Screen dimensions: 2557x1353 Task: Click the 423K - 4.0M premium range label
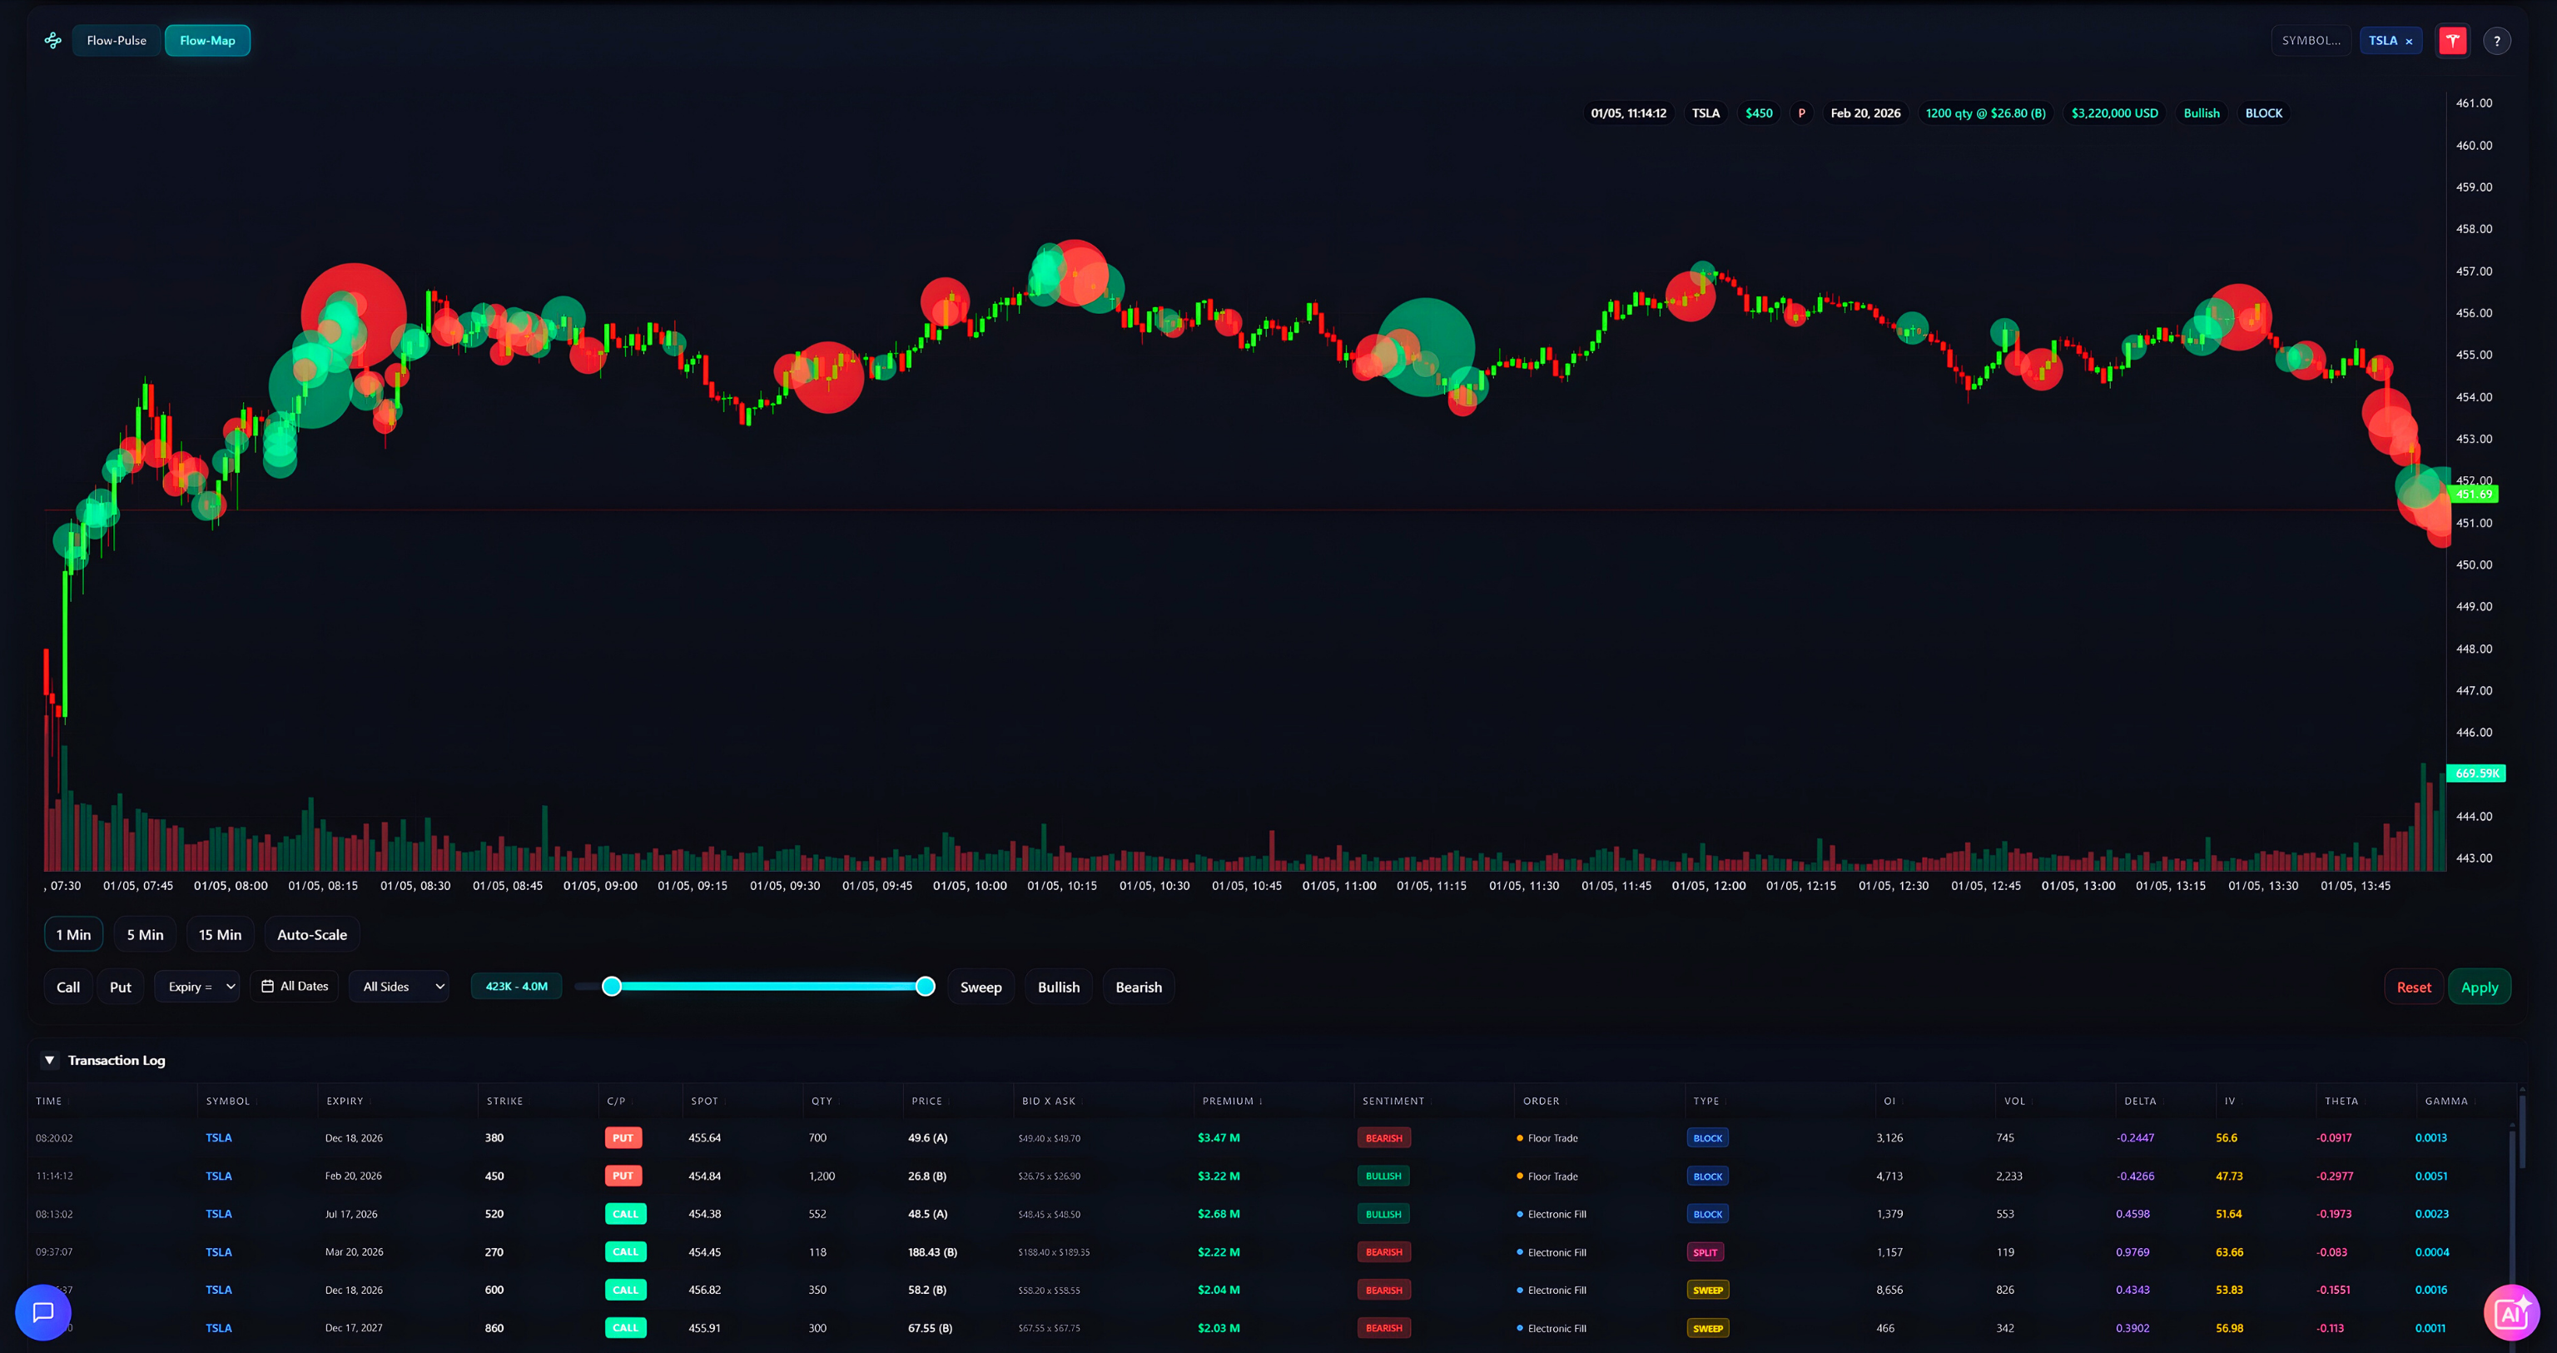coord(516,987)
